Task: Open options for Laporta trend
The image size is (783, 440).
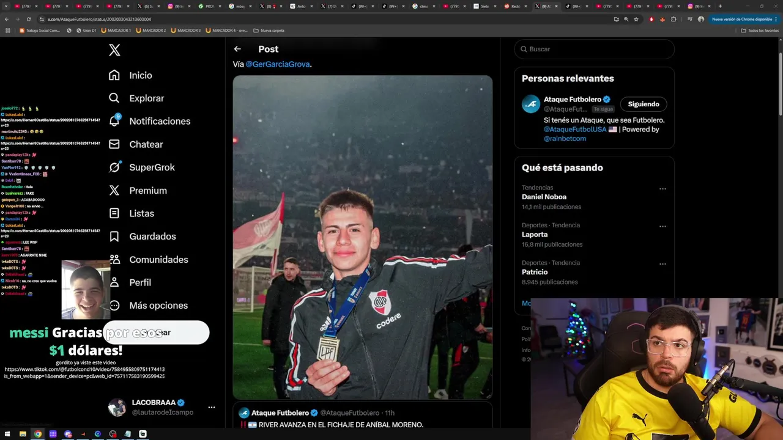Action: point(662,226)
